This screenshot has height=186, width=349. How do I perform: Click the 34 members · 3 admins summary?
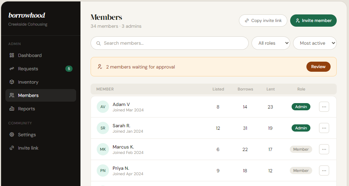[x=116, y=26]
